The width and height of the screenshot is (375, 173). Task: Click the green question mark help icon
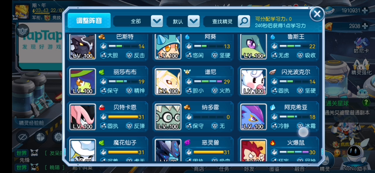pos(366,102)
